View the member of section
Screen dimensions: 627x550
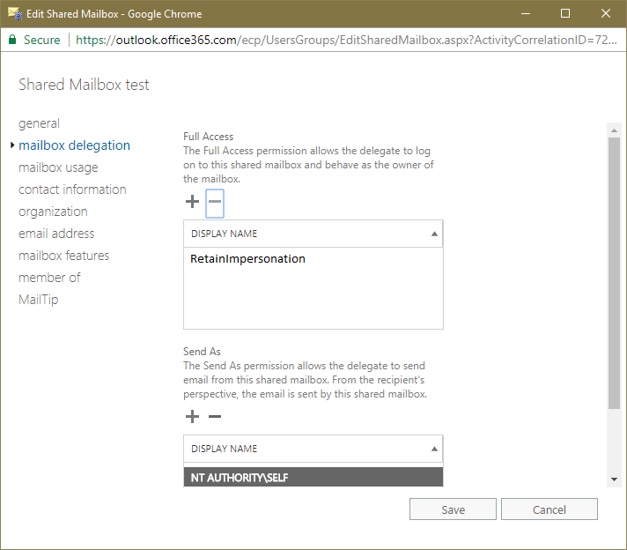(x=49, y=278)
